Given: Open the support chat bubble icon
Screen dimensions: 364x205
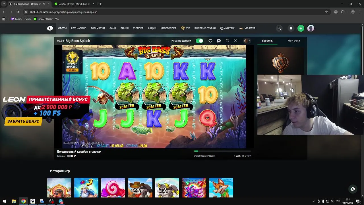Looking at the screenshot, I should click(353, 189).
